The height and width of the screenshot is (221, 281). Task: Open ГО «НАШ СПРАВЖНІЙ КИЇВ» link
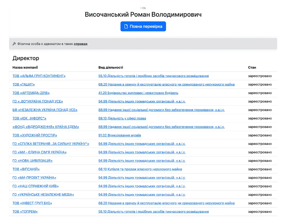coord(36,186)
